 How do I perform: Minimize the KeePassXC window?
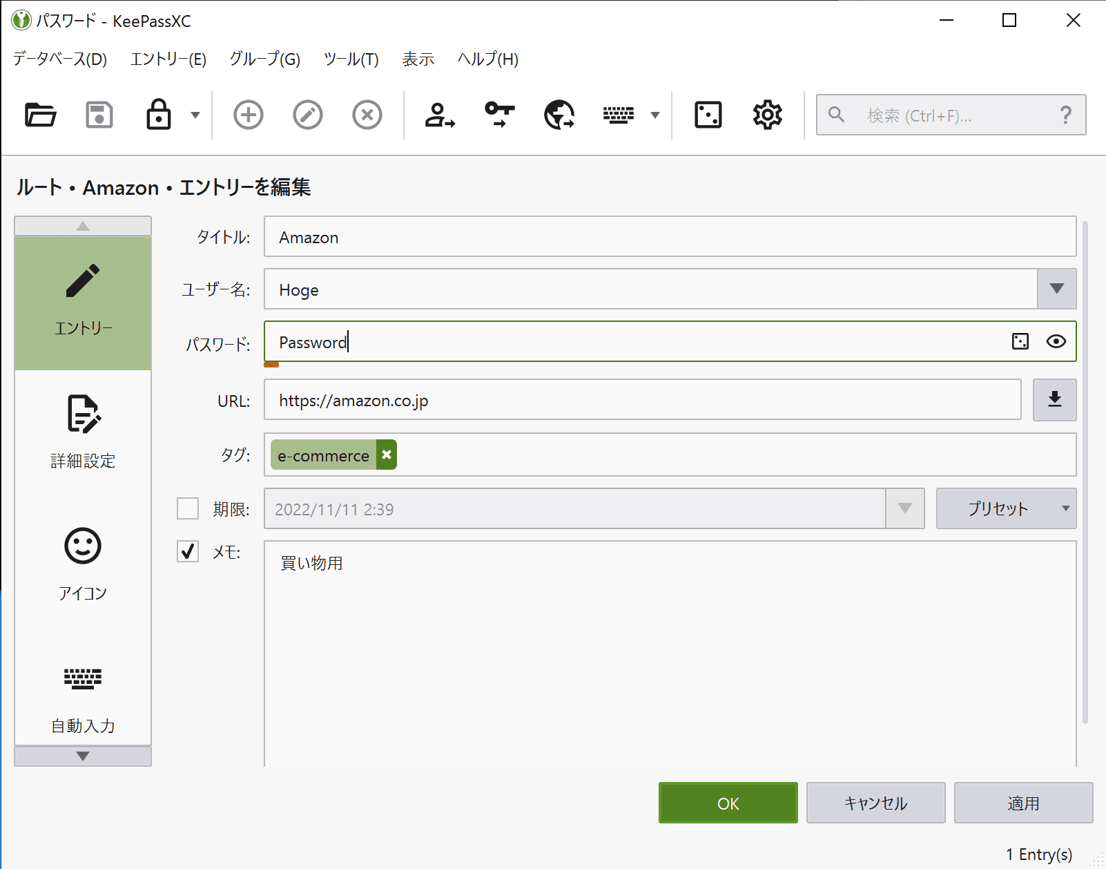point(947,21)
